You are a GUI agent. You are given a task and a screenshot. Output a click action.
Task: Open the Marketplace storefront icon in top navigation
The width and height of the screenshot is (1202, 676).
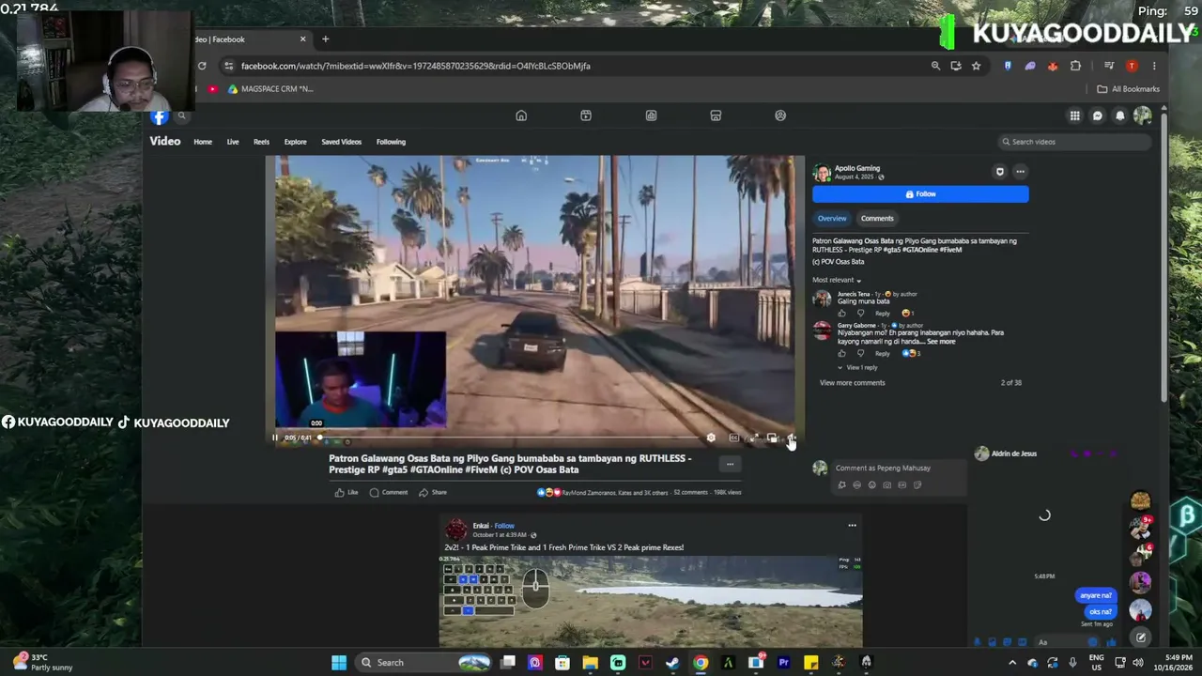(x=716, y=115)
